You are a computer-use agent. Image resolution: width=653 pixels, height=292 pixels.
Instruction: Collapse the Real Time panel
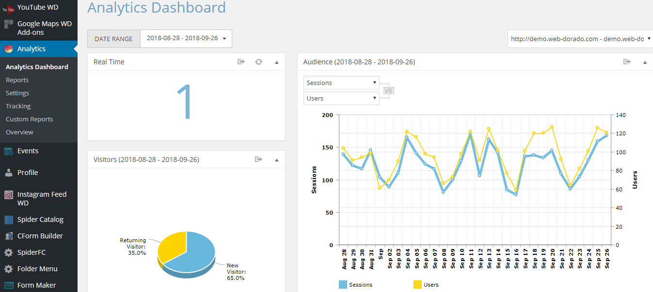coord(277,62)
